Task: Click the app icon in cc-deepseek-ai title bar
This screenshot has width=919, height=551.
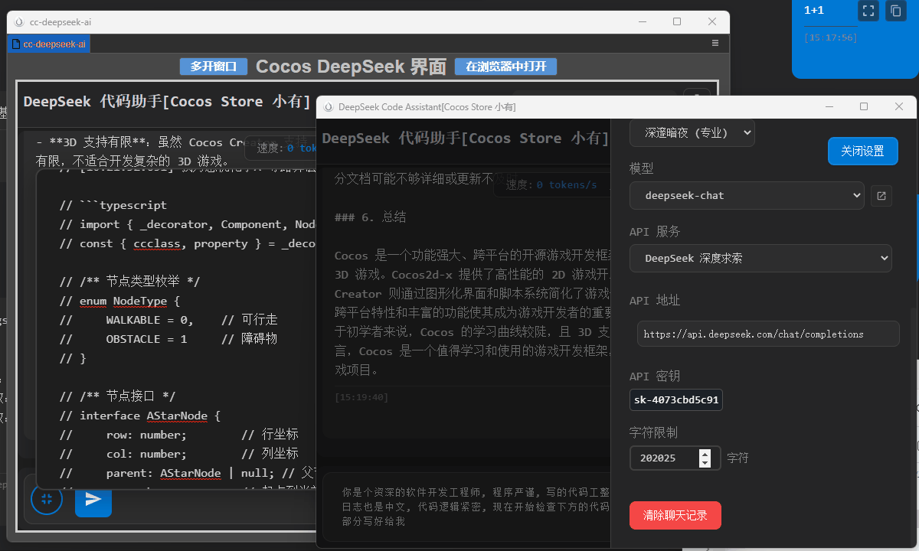Action: tap(19, 22)
